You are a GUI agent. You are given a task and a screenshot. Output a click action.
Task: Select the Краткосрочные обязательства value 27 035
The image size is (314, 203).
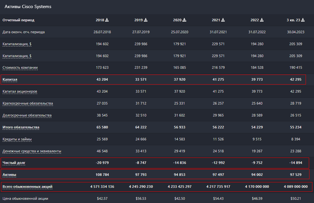[102, 103]
